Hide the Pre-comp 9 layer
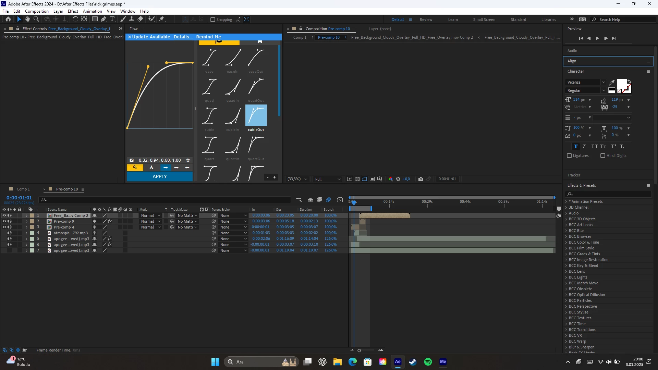Screen dimensions: 658x370 [4, 221]
